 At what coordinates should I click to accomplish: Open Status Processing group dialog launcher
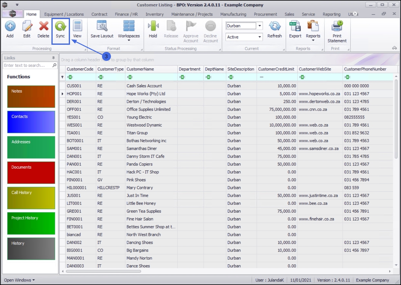220,49
